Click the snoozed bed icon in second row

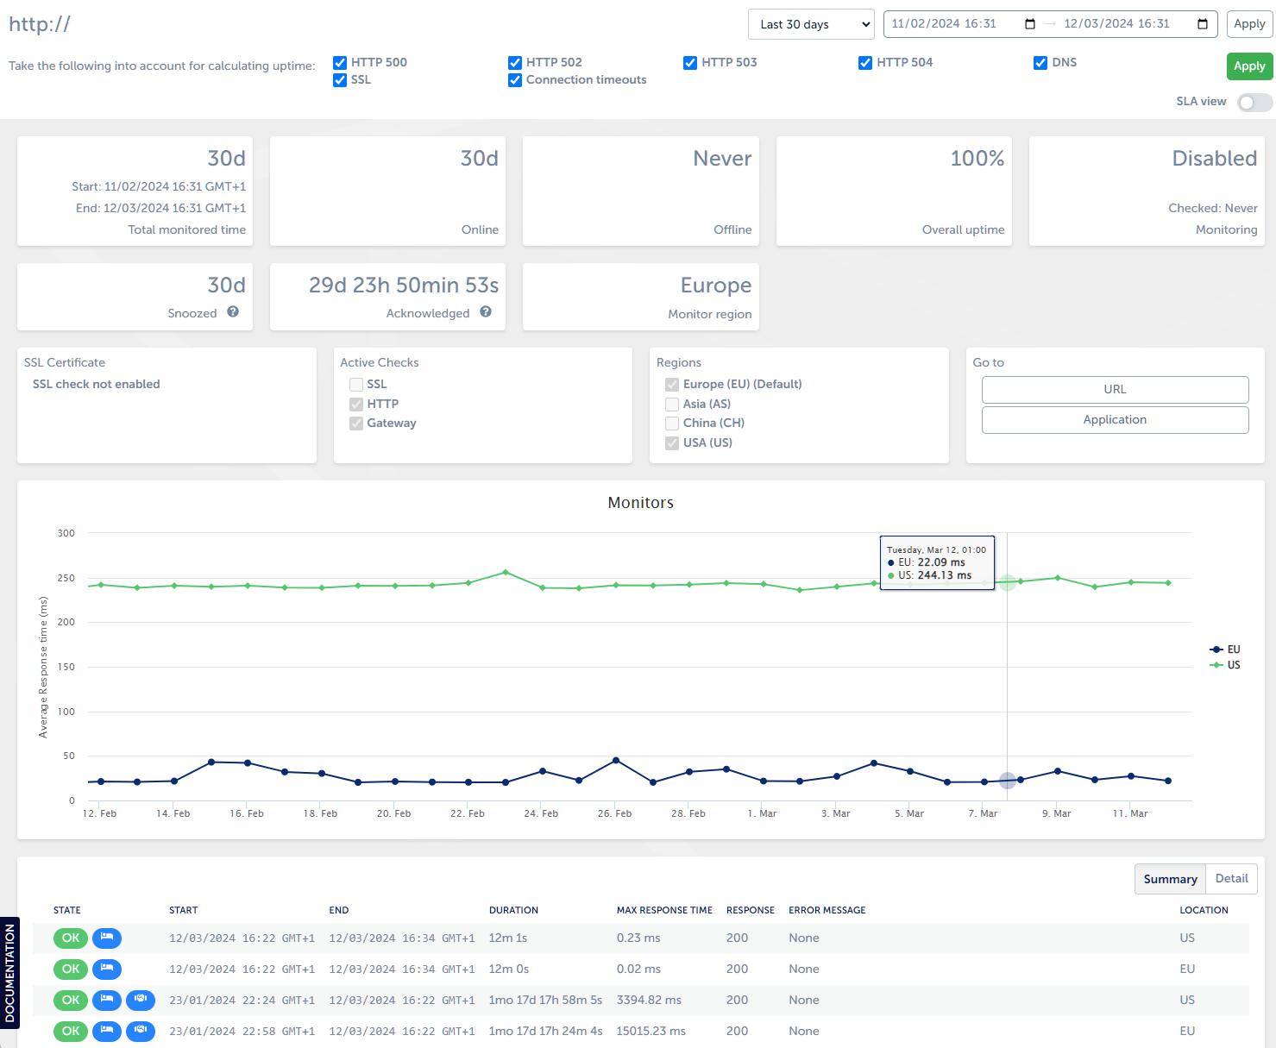(x=107, y=969)
